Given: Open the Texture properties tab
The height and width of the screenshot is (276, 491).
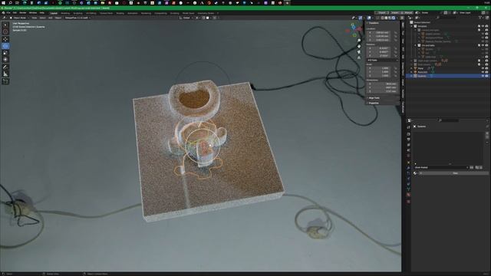Looking at the screenshot, I should coord(408,202).
